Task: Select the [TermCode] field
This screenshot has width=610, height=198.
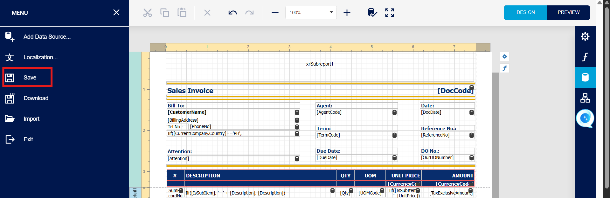Action: pos(357,135)
